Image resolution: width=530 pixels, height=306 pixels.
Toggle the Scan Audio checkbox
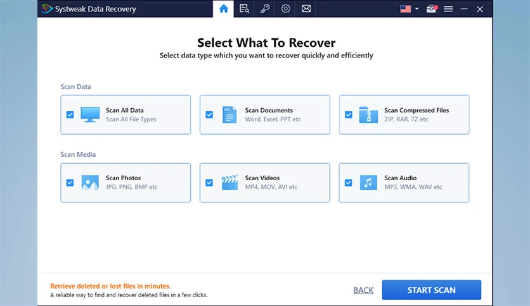point(349,183)
